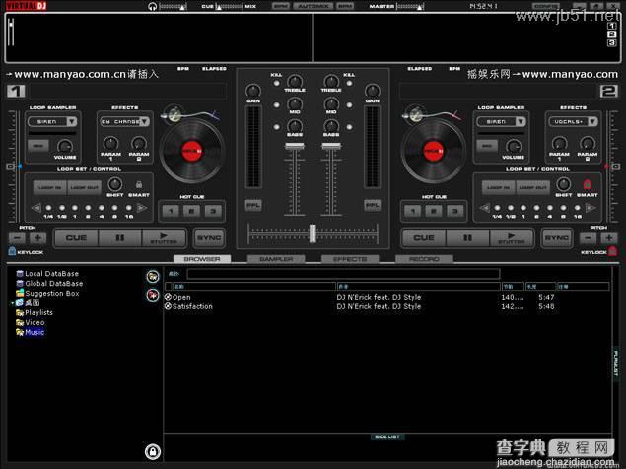The image size is (626, 469).
Task: Select Local DataBase in tree
Action: click(x=51, y=273)
